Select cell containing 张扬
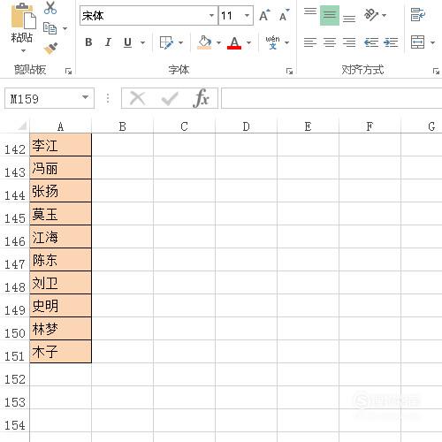This screenshot has height=442, width=442. click(x=61, y=191)
